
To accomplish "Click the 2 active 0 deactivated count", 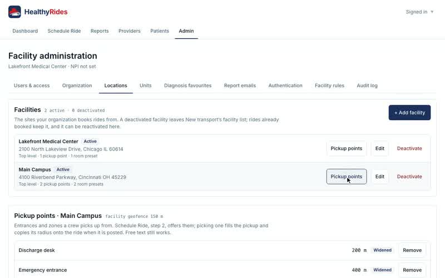I will (x=75, y=110).
